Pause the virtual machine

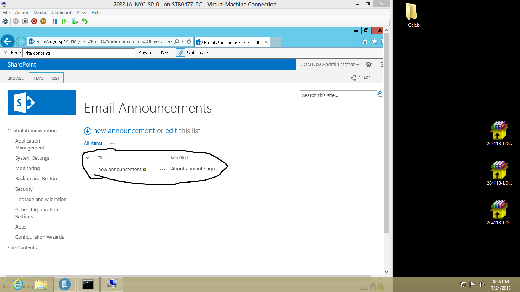pos(55,21)
